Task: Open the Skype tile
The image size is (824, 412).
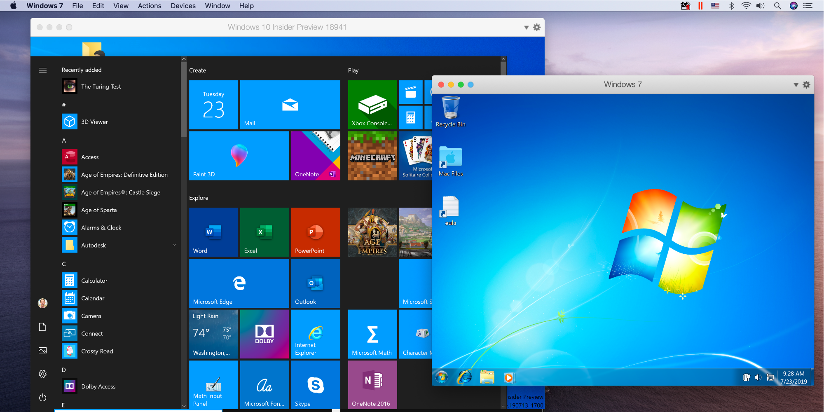Action: pos(315,385)
